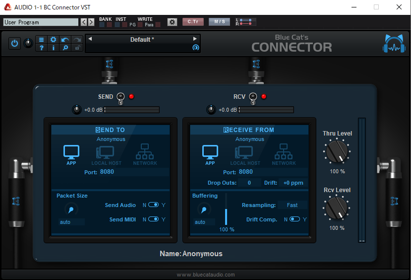The height and width of the screenshot is (280, 411).
Task: Click the preset MIDI control icon
Action: click(195, 48)
